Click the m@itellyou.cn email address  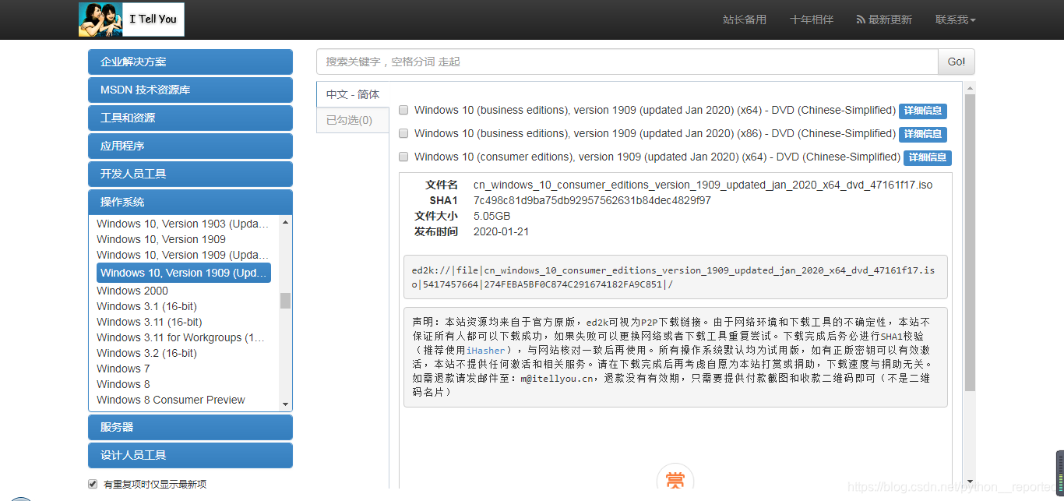[x=558, y=379]
